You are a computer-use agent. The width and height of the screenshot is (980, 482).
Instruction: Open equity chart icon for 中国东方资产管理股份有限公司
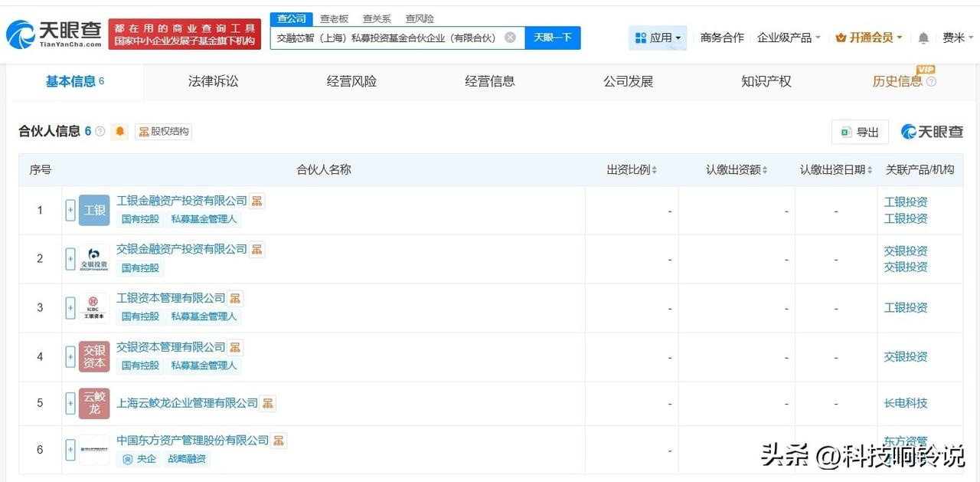click(279, 441)
